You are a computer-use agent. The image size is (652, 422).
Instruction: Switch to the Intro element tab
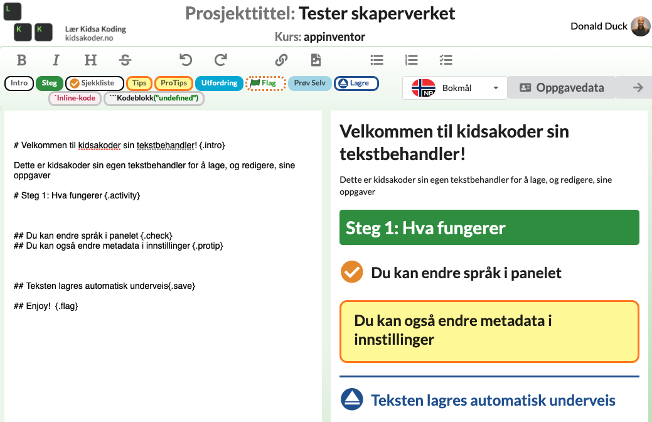(18, 84)
